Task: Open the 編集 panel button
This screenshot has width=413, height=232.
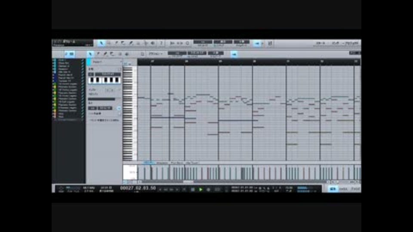Action: click(333, 189)
